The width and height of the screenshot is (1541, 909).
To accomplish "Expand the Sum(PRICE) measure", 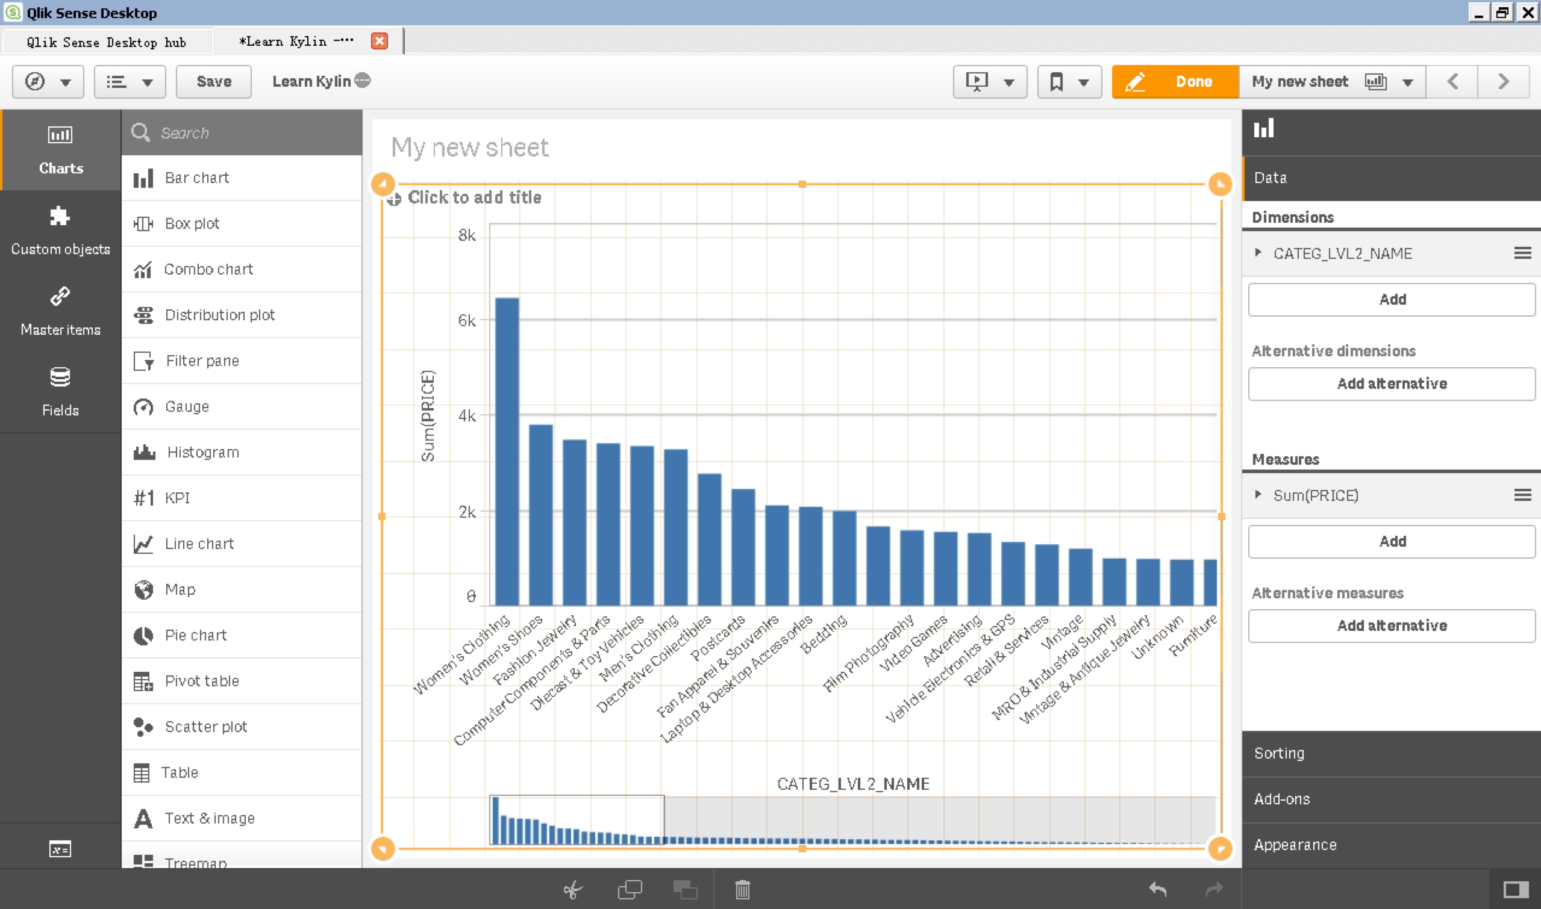I will pyautogui.click(x=1260, y=495).
